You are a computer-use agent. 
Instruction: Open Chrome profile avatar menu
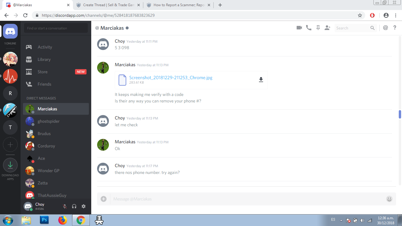(386, 15)
